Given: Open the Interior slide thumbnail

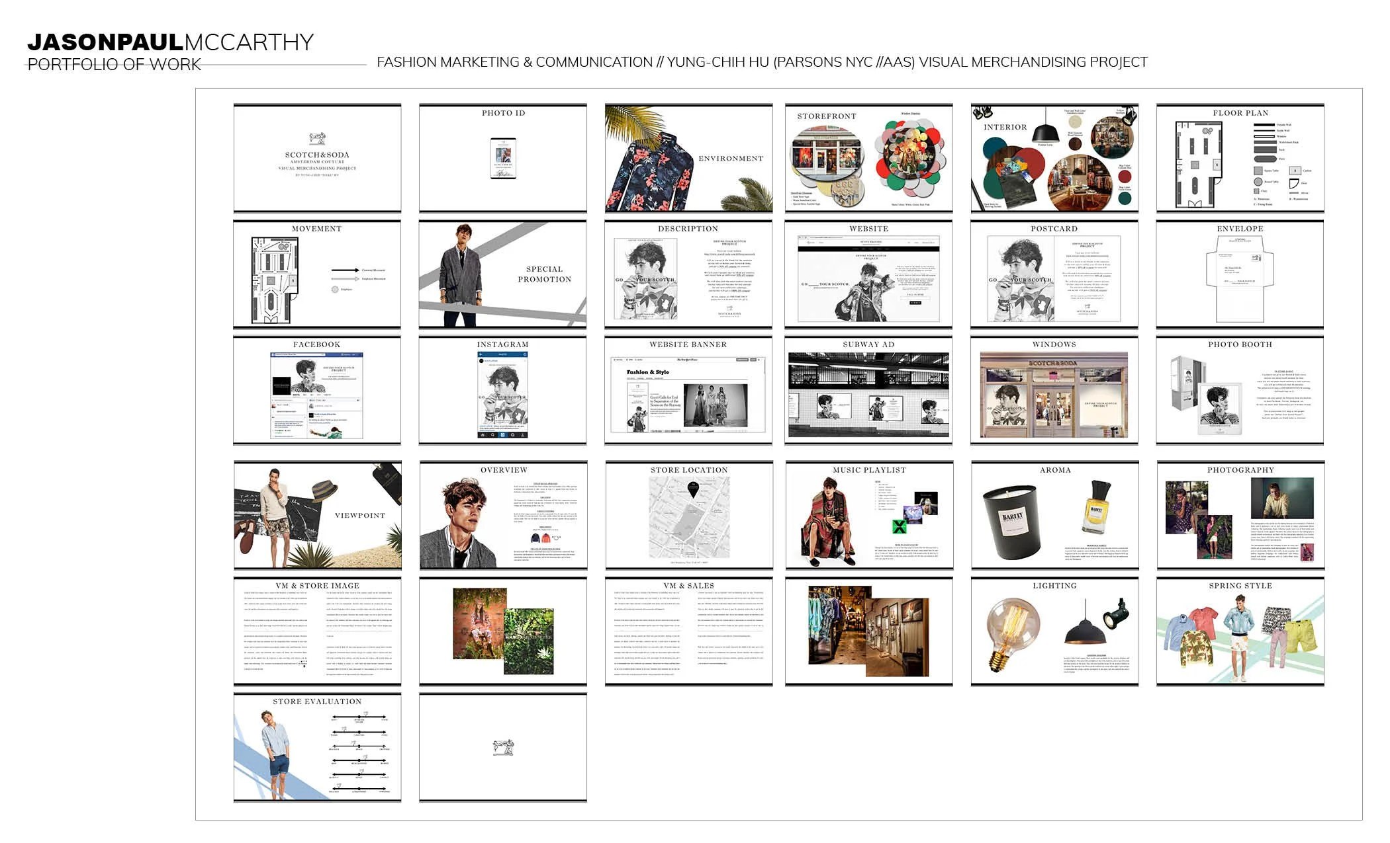Looking at the screenshot, I should (1054, 158).
